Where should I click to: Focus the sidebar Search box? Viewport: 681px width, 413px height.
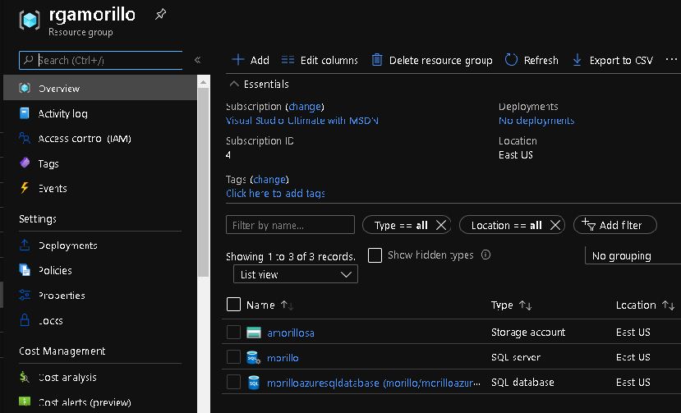tap(101, 60)
